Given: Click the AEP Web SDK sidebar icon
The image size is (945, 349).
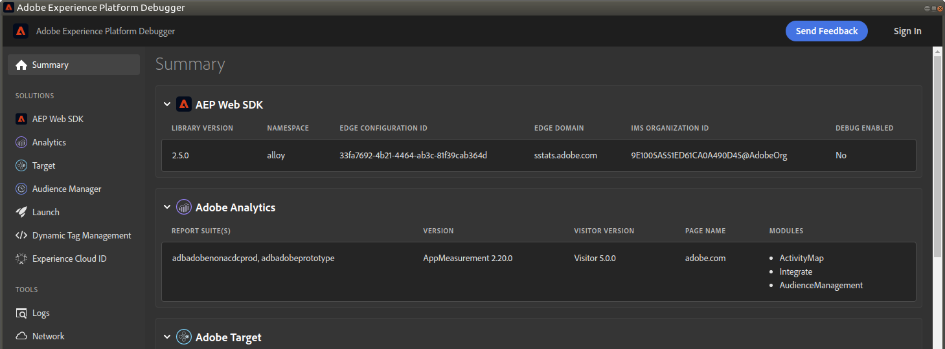Looking at the screenshot, I should 21,119.
